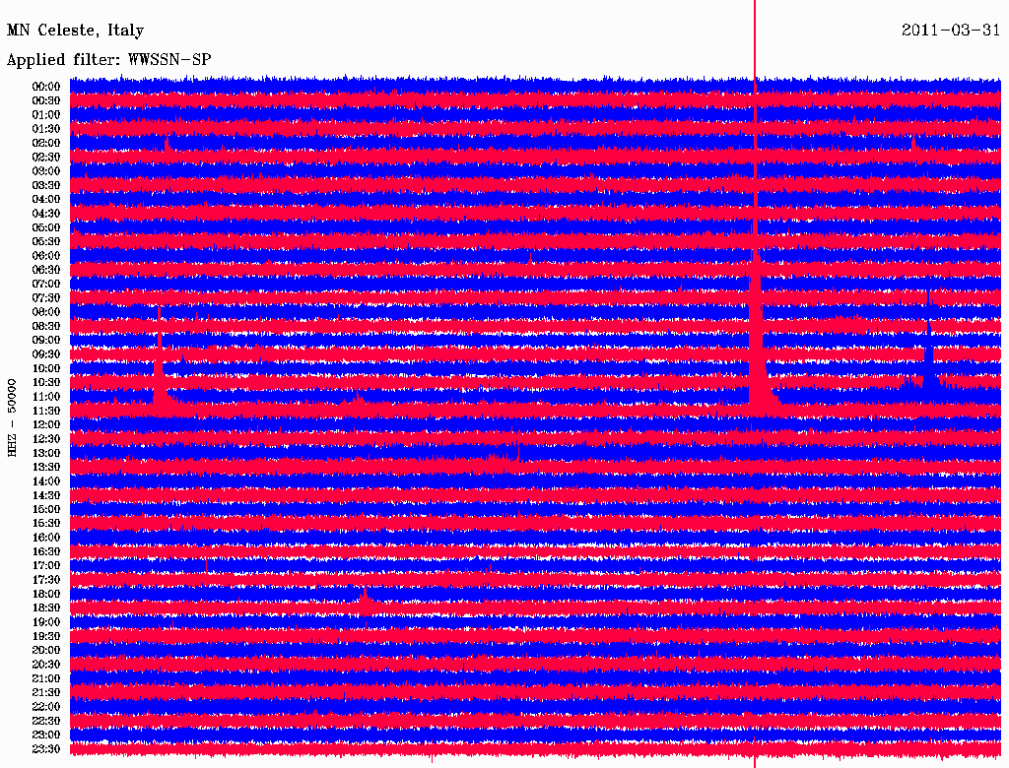
Task: Select the 14:30 time row label
Action: [x=46, y=495]
